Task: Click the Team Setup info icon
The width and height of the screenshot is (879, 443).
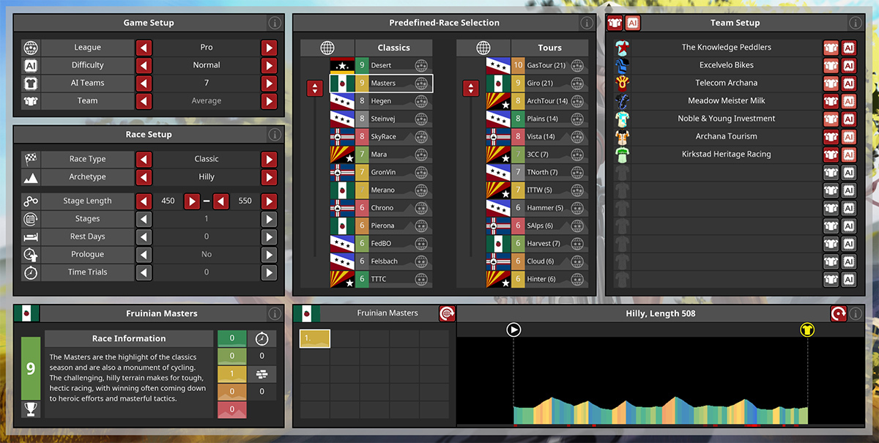Action: pos(854,23)
